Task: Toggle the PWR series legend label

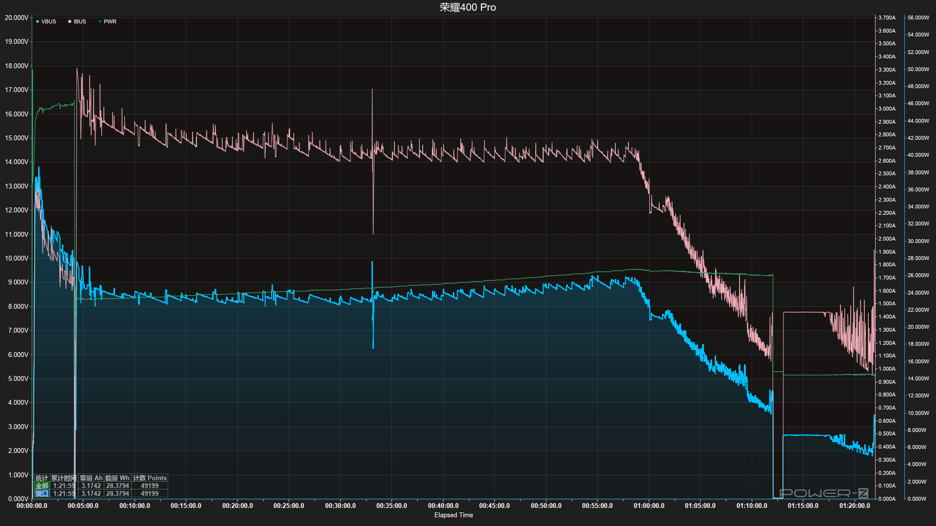Action: click(x=110, y=21)
